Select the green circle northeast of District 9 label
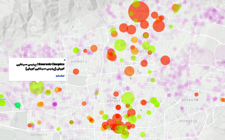The image size is (225, 140). click(58, 129)
